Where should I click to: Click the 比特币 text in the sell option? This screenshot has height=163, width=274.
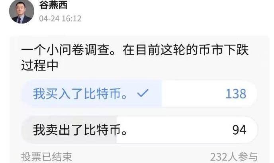coord(103,130)
